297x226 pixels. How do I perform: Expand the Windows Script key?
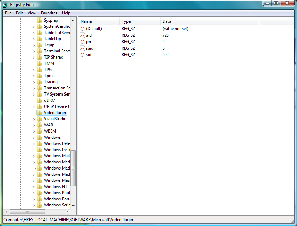click(33, 205)
